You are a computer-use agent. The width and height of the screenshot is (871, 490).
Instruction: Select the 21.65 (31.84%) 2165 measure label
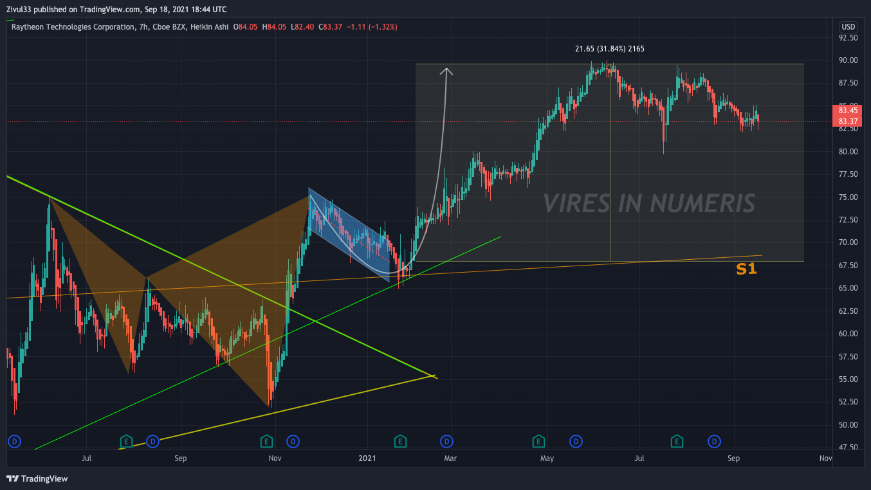click(x=609, y=49)
